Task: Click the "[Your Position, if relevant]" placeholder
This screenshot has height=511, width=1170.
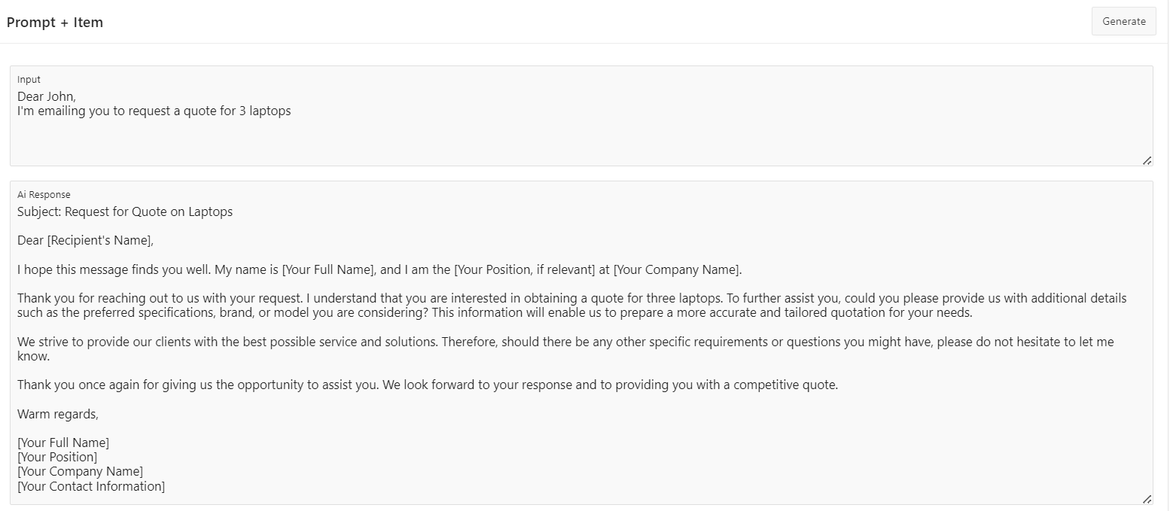Action: (525, 270)
